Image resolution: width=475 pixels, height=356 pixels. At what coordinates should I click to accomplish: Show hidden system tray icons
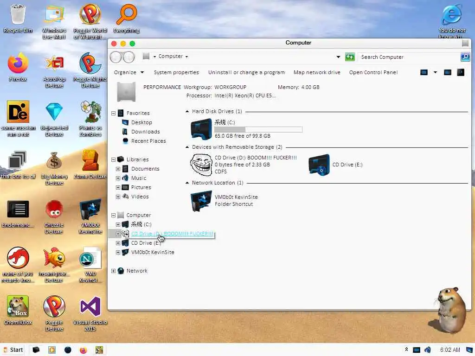406,350
